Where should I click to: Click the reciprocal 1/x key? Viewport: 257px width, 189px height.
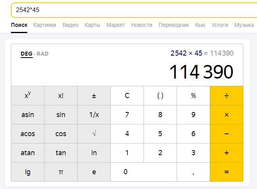click(x=94, y=115)
